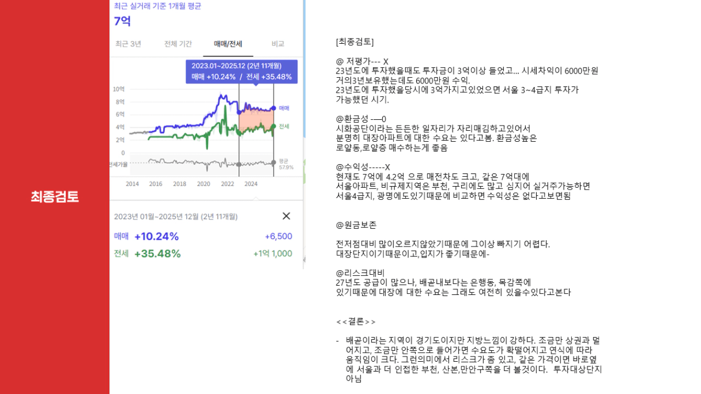Close the period comparison panel
Screen dimensions: 701x394
click(x=286, y=216)
